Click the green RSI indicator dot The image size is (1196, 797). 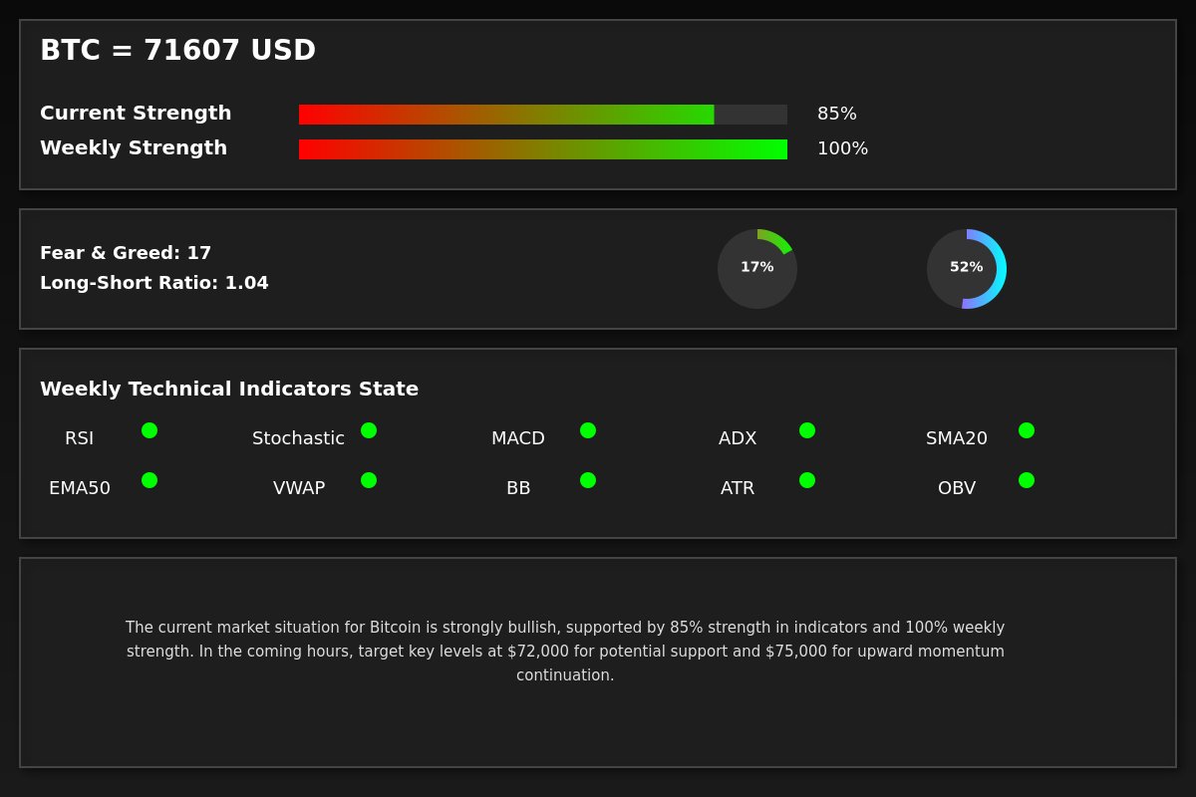coord(149,430)
